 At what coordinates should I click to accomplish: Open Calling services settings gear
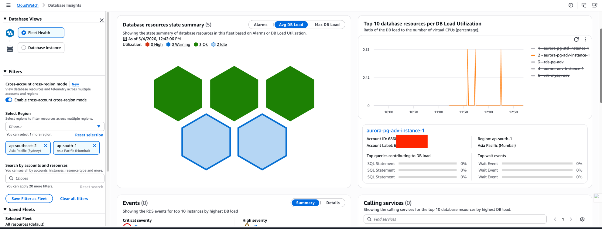click(x=582, y=219)
